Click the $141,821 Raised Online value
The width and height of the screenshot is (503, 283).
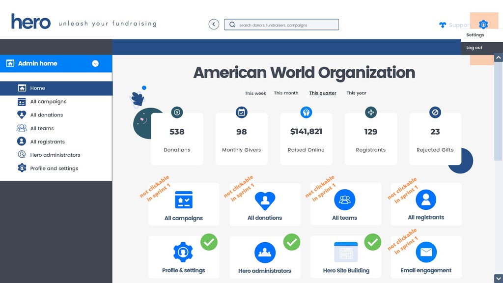pos(306,132)
